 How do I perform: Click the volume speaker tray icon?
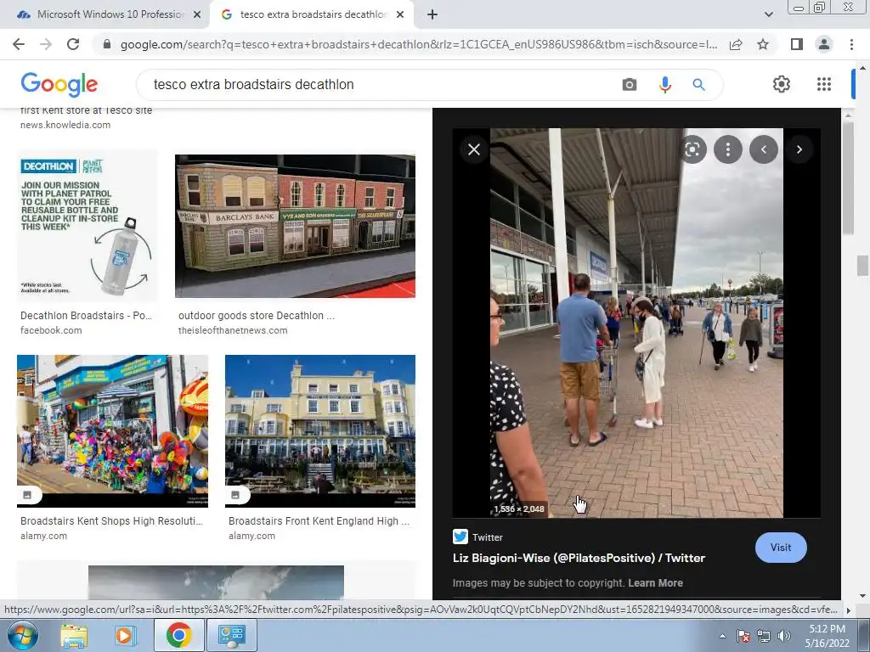click(x=784, y=636)
